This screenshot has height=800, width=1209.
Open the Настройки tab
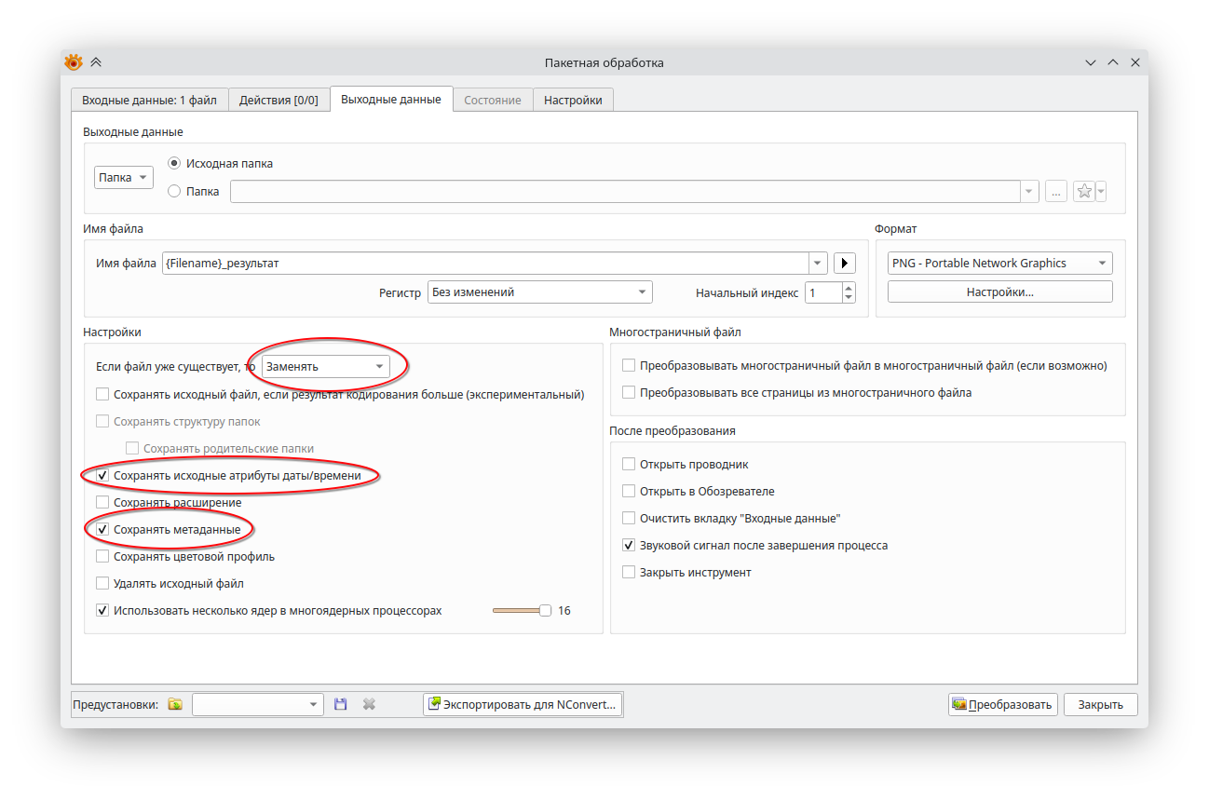click(573, 101)
